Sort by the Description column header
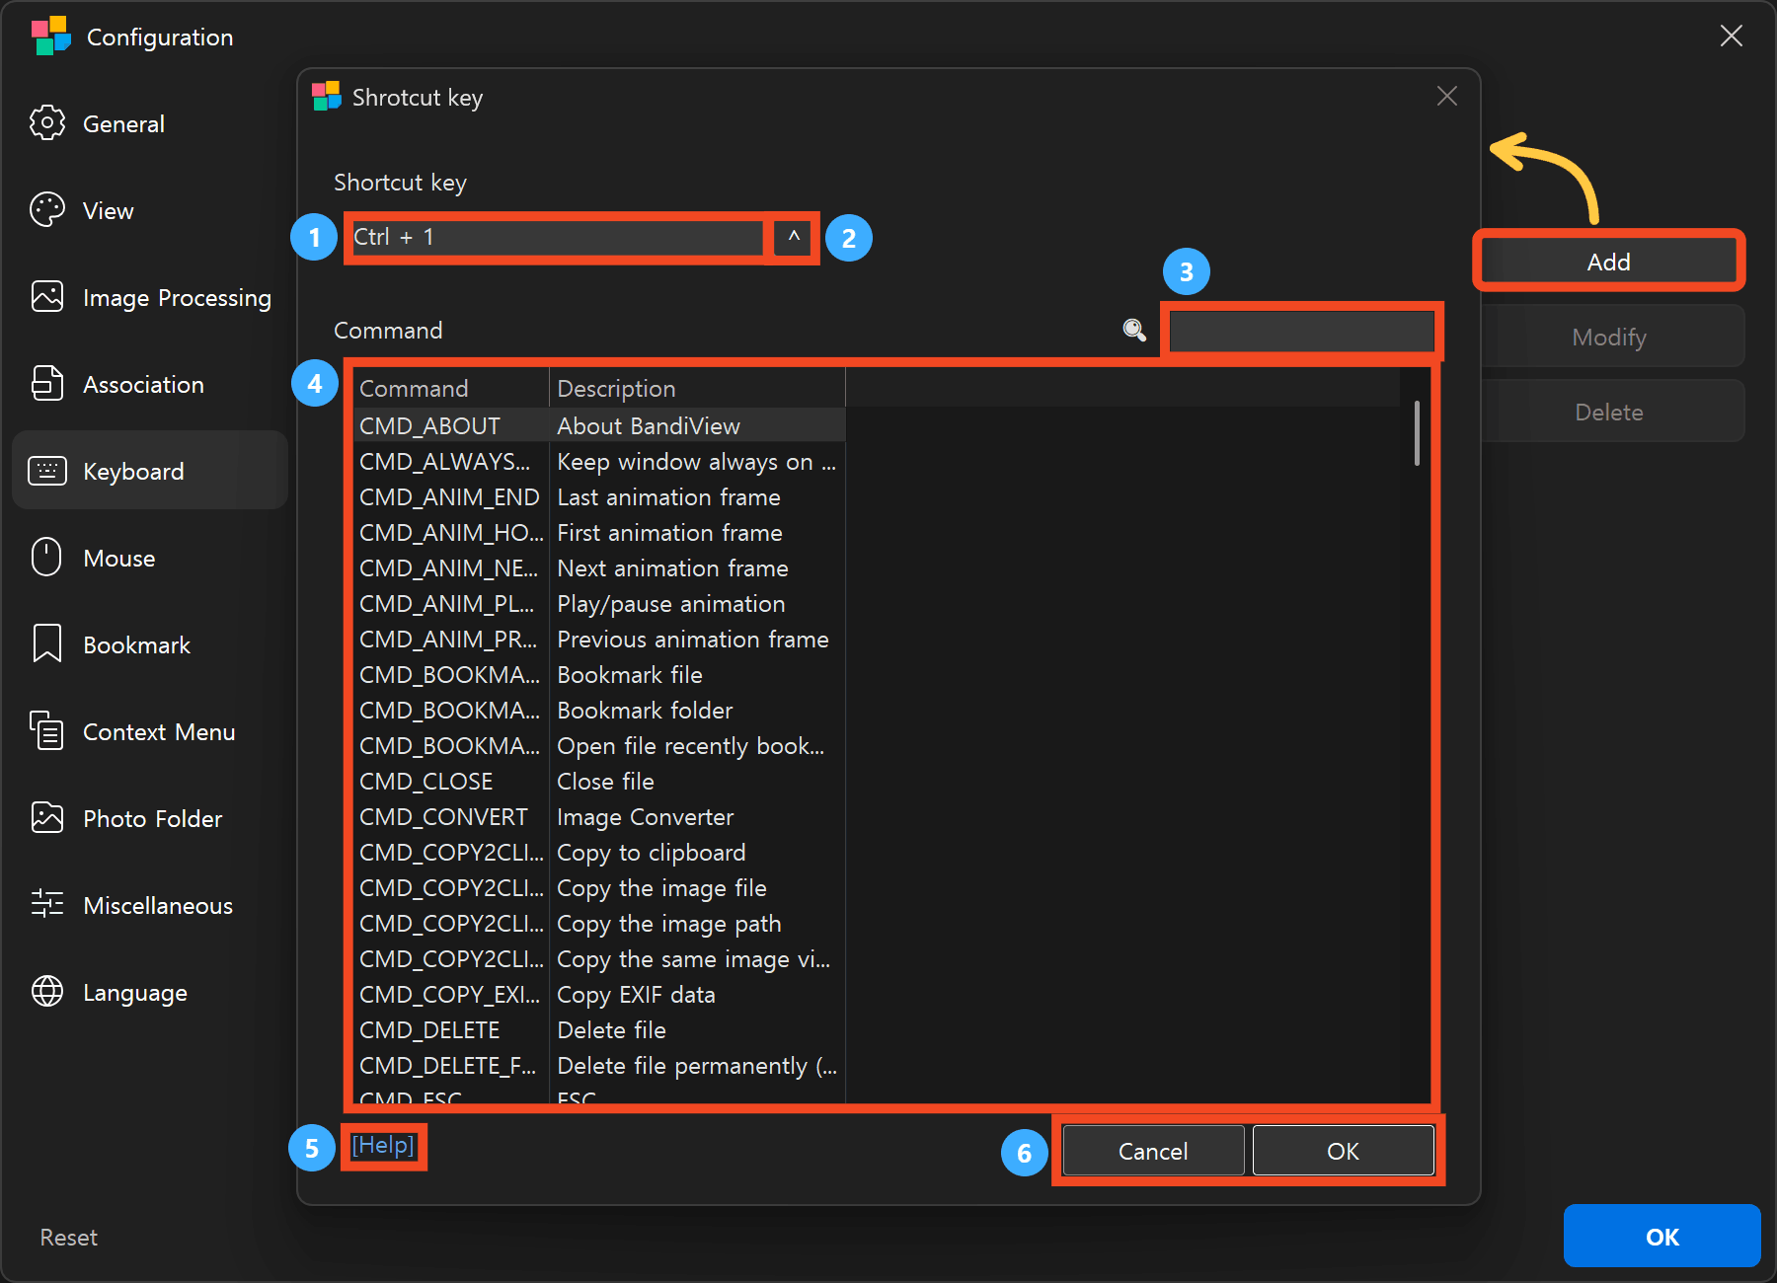Screen dimensions: 1777x1283 pos(696,389)
